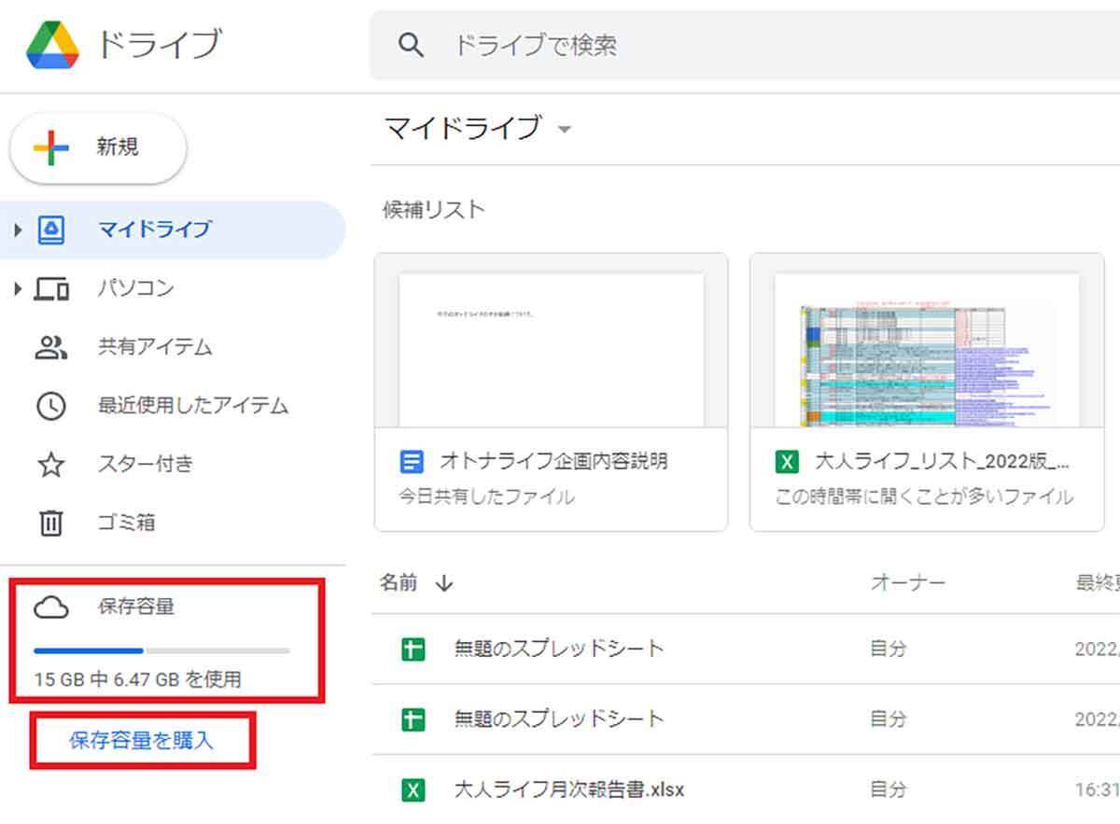Expand the マイドライブ tree arrow in sidebar
The image size is (1120, 824).
[x=17, y=230]
